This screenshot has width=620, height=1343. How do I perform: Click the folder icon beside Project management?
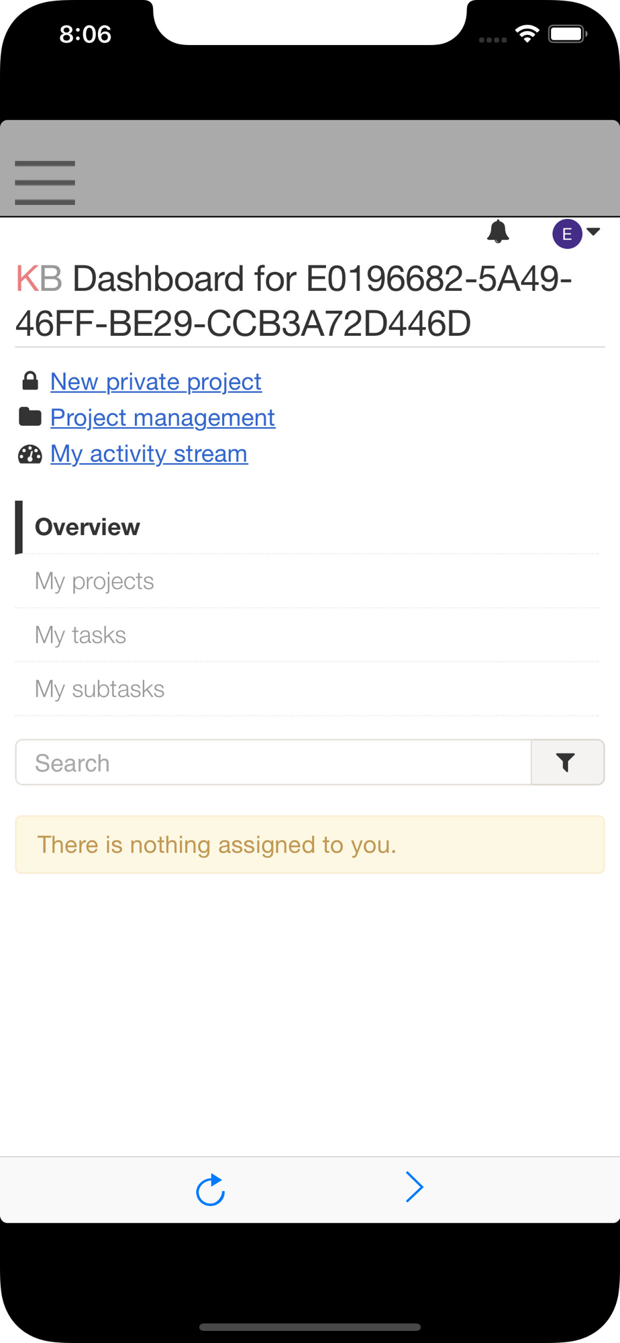pyautogui.click(x=30, y=416)
